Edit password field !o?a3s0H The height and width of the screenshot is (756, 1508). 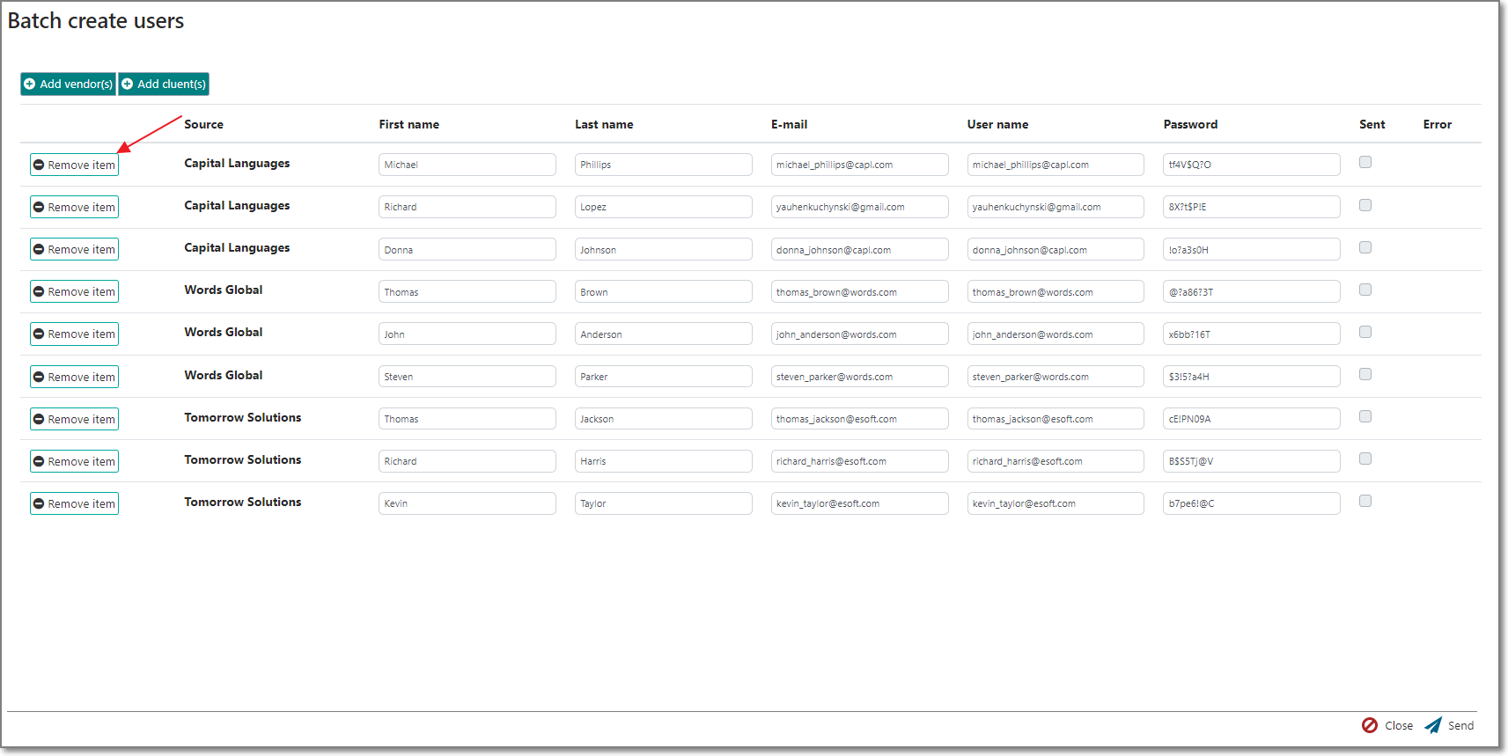pyautogui.click(x=1252, y=249)
